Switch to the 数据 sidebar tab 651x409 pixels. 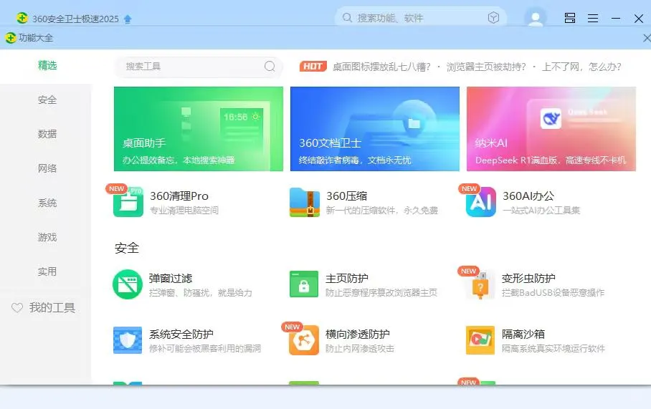click(47, 135)
